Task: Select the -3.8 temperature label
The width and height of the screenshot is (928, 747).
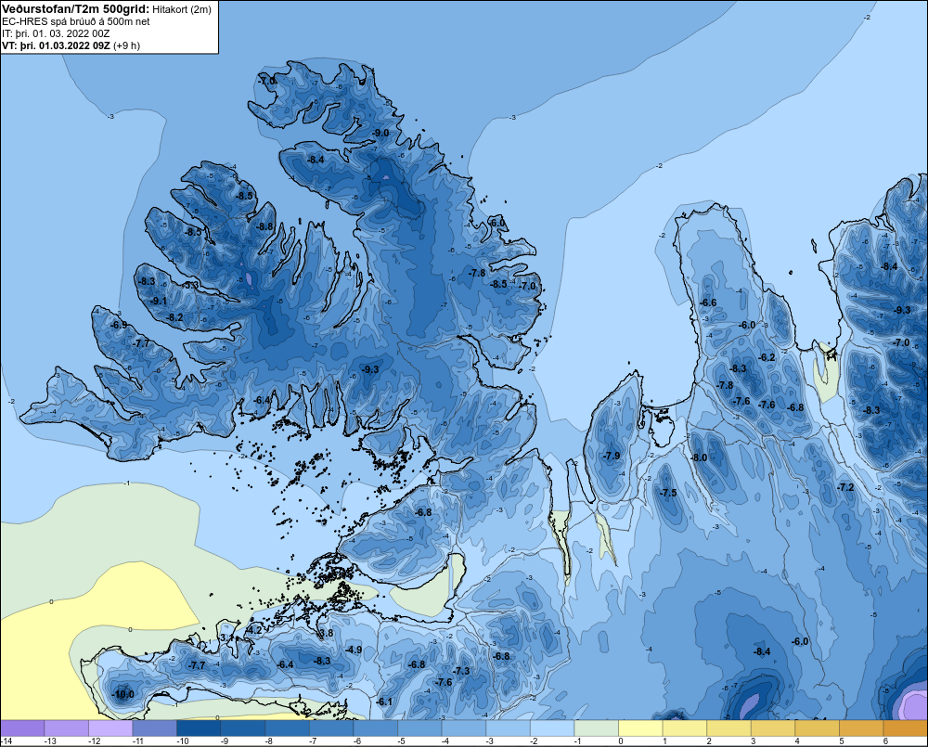Action: point(326,634)
